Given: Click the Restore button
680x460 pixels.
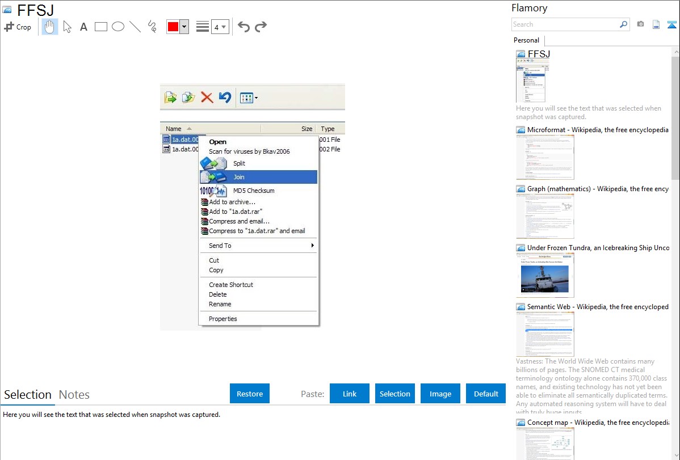Looking at the screenshot, I should (250, 394).
